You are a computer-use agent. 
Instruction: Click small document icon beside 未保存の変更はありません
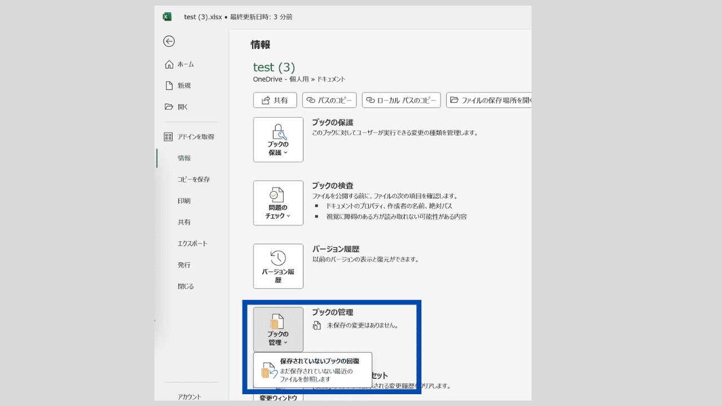coord(317,325)
